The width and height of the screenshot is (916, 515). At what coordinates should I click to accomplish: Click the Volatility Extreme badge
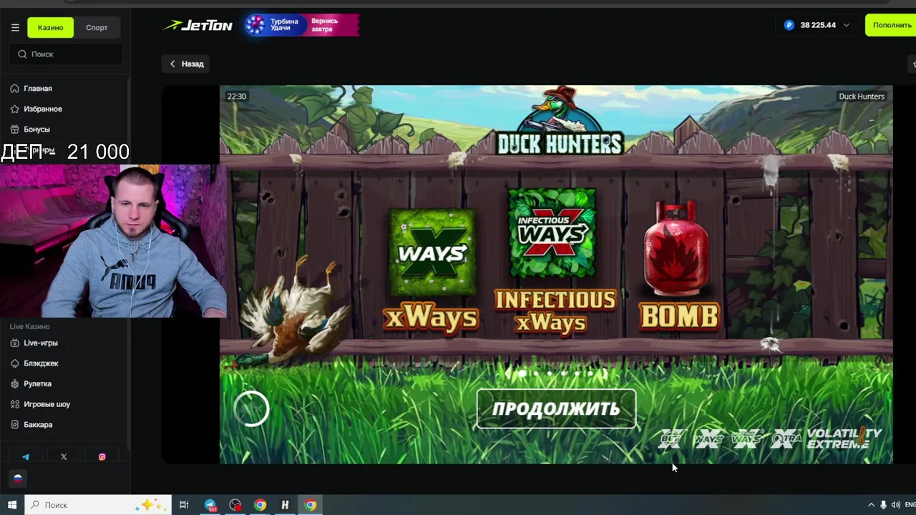point(844,438)
